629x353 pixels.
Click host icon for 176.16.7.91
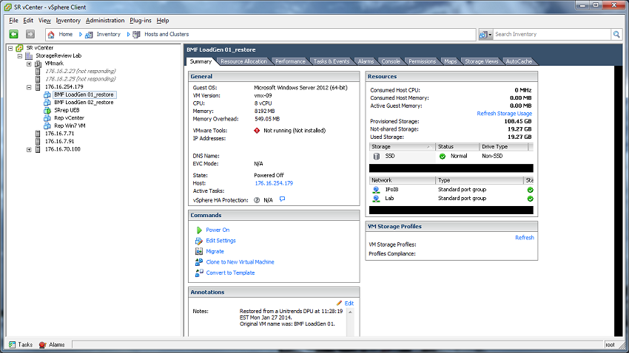point(38,141)
